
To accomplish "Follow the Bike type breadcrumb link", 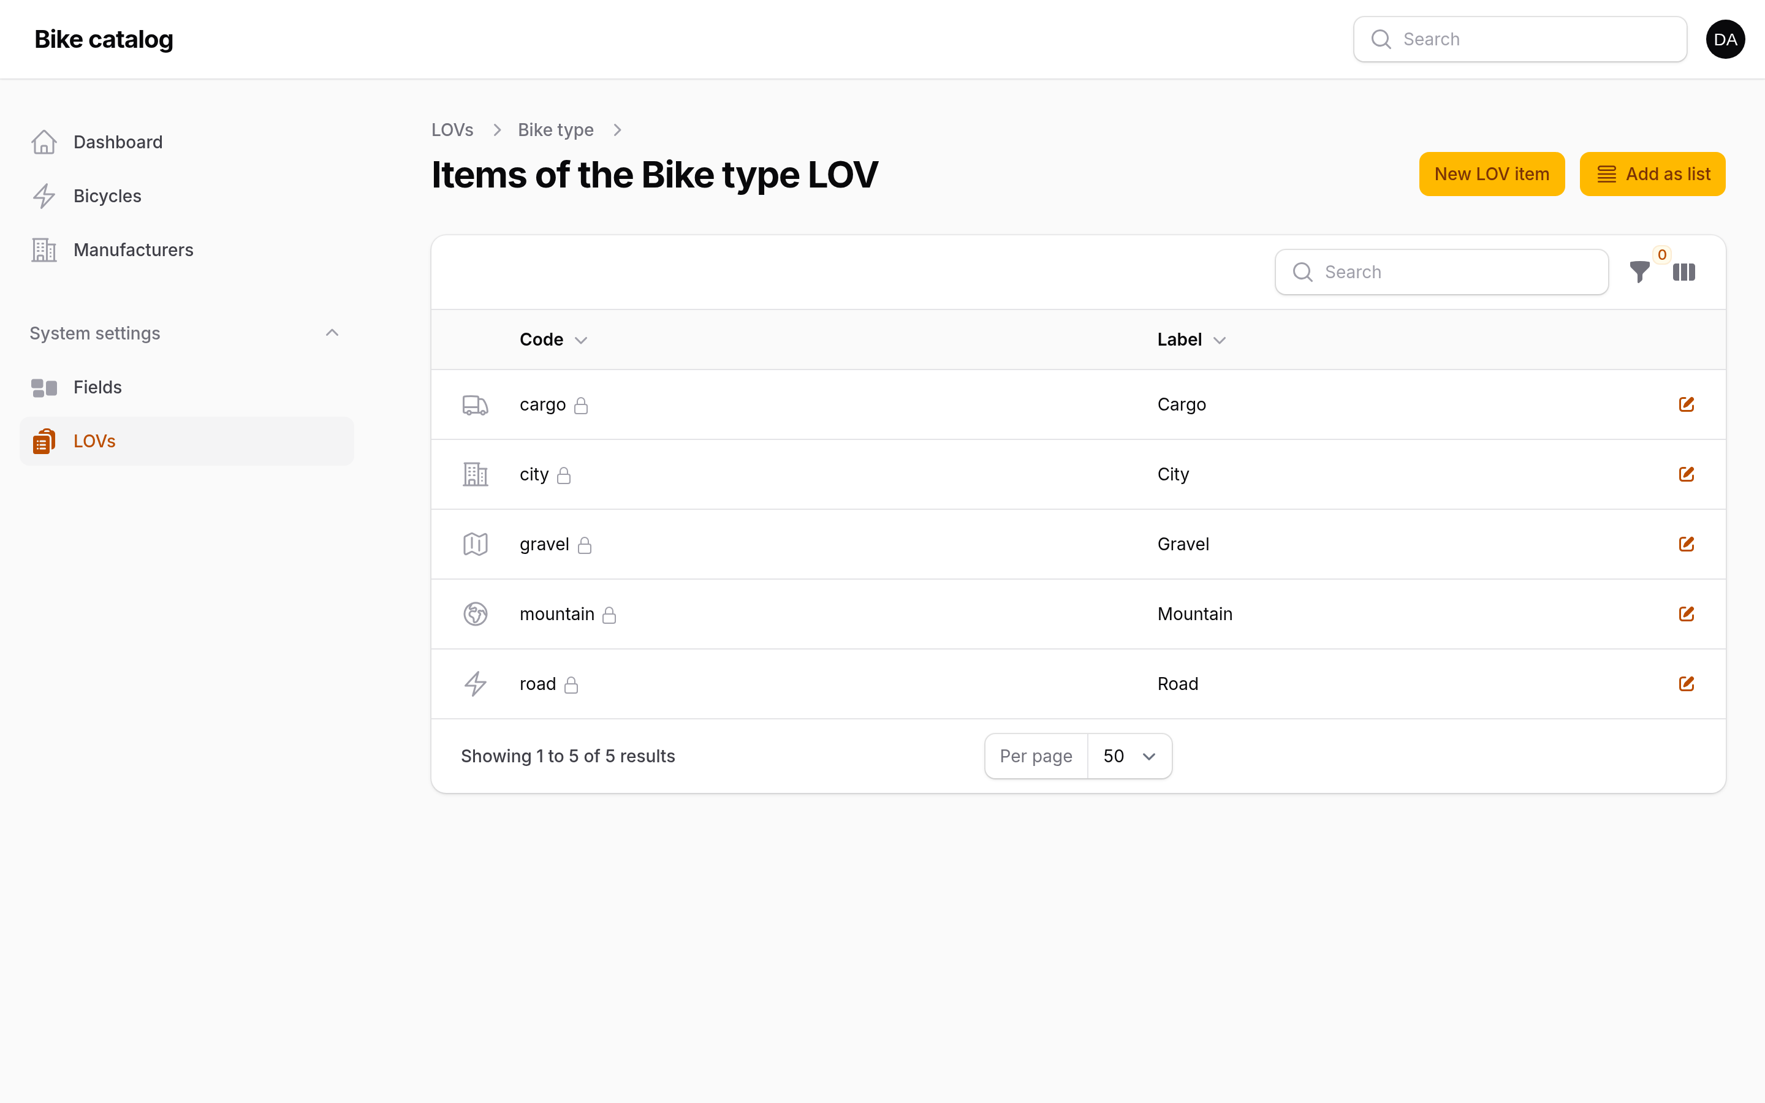I will [x=556, y=130].
